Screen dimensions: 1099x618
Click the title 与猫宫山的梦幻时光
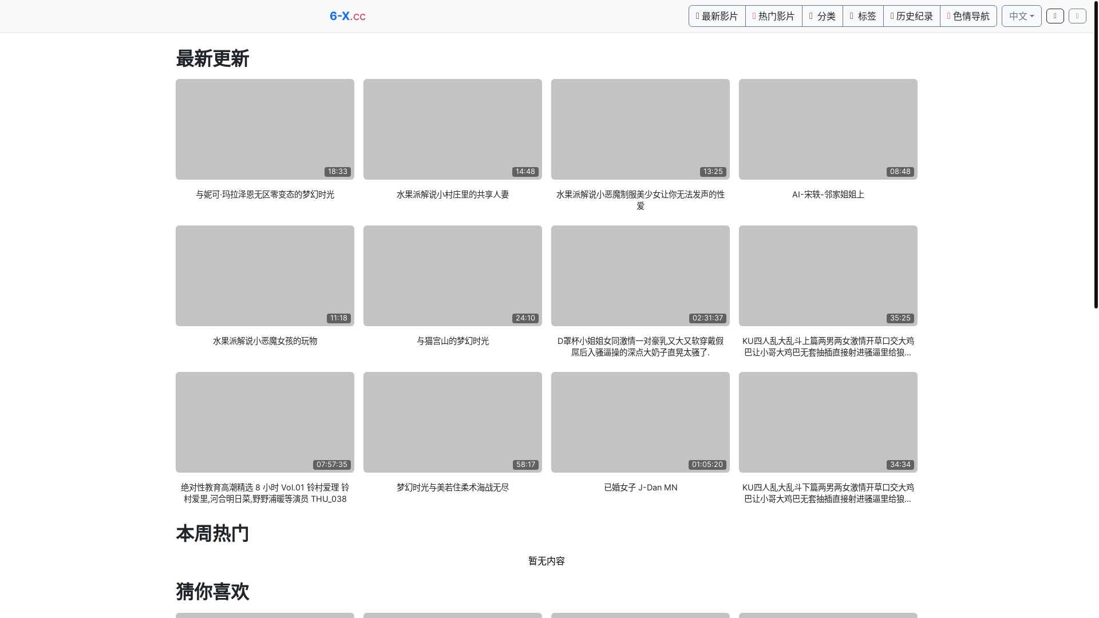[x=453, y=341]
